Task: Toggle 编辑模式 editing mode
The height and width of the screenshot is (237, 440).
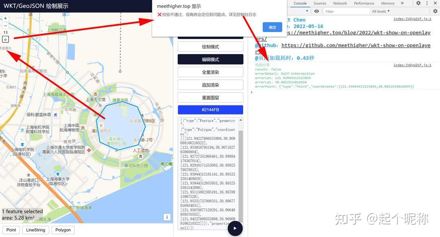Action: (x=210, y=59)
